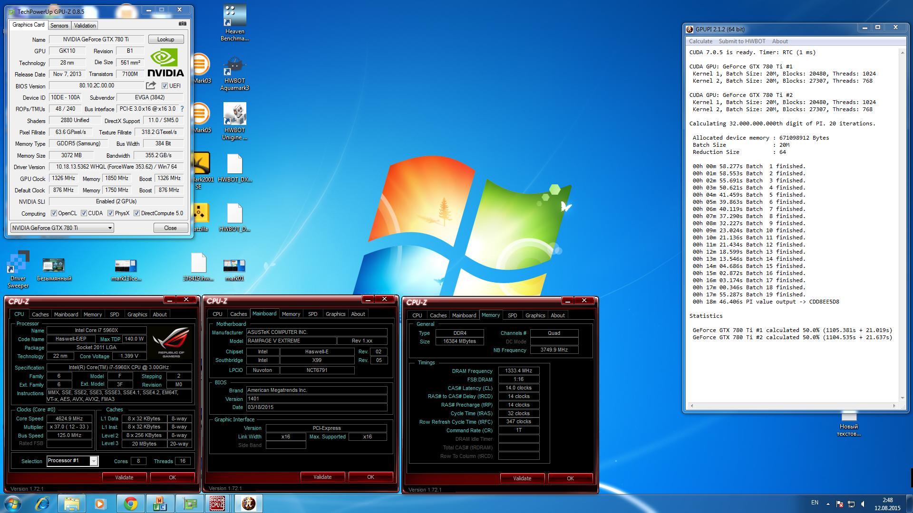Toggle the PhysX computing checkbox
Screen dimensions: 913x513
(110, 213)
